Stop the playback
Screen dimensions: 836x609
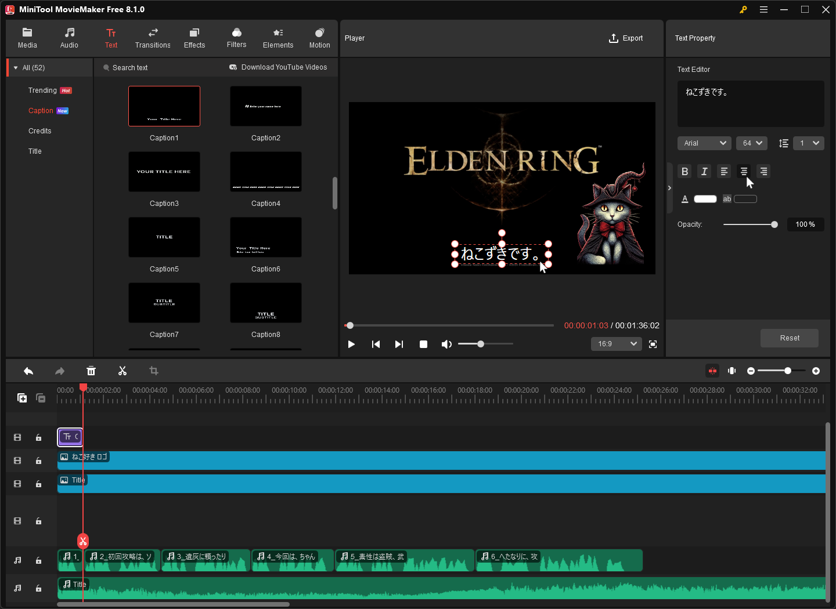coord(423,344)
